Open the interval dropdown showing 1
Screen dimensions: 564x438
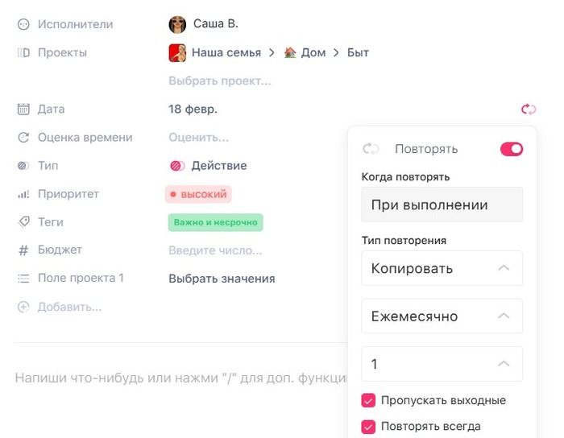[442, 364]
